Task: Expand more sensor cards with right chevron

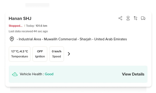Action: [69, 54]
